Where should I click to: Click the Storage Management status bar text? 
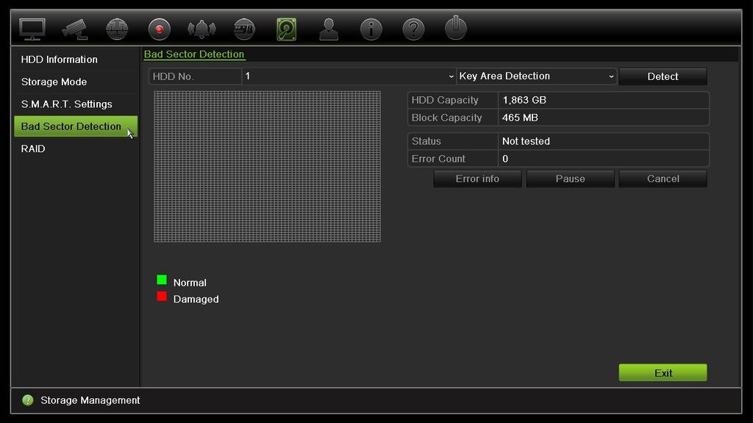(x=90, y=400)
